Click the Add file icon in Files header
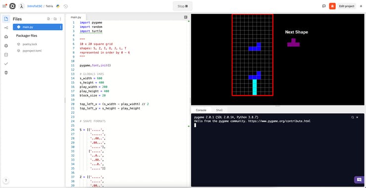This screenshot has width=366, height=188. tap(49, 19)
